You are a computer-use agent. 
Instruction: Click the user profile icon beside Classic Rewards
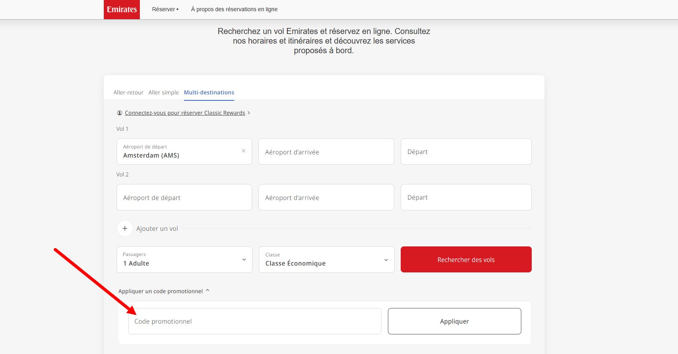(x=119, y=113)
